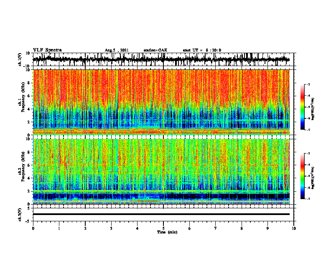Viewport: 331px width, 256px height.
Task: Click the "4" tick on the Time axis
Action: click(x=137, y=228)
